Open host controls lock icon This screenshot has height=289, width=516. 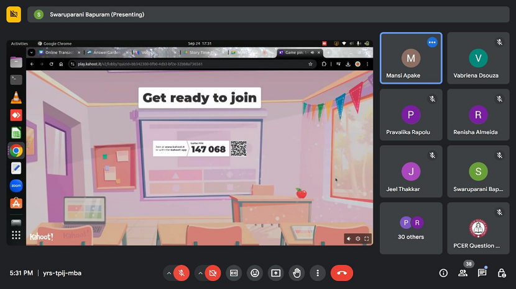pyautogui.click(x=501, y=273)
